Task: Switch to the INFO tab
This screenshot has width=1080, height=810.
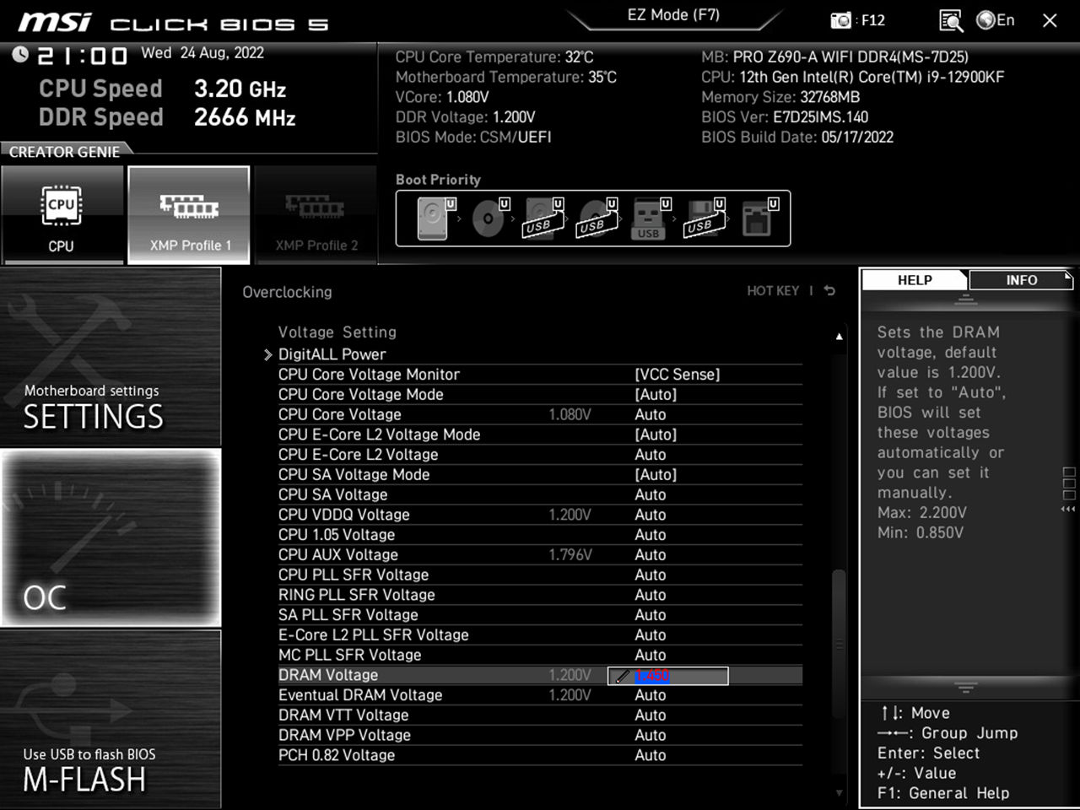Action: pos(1021,279)
